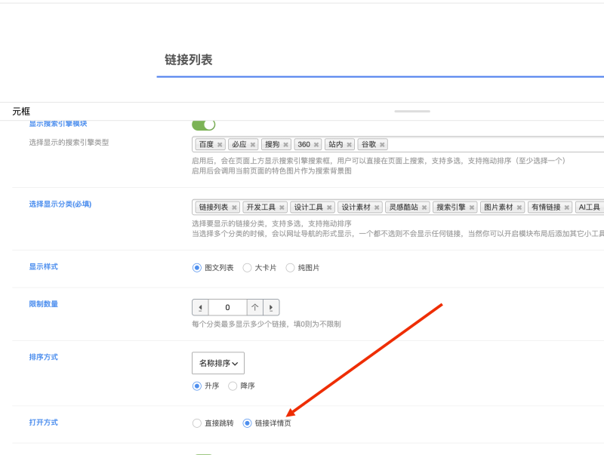Viewport: 604px width, 455px height.
Task: Remove the 有情链接 category tag
Action: (567, 208)
